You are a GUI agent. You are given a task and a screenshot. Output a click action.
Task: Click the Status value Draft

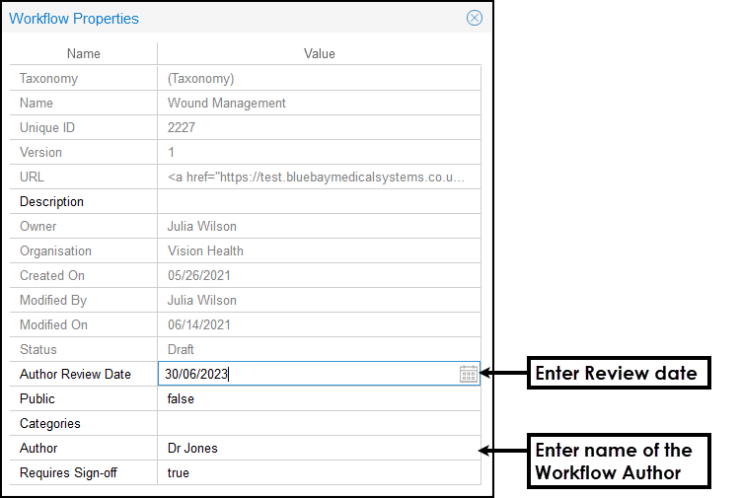181,349
